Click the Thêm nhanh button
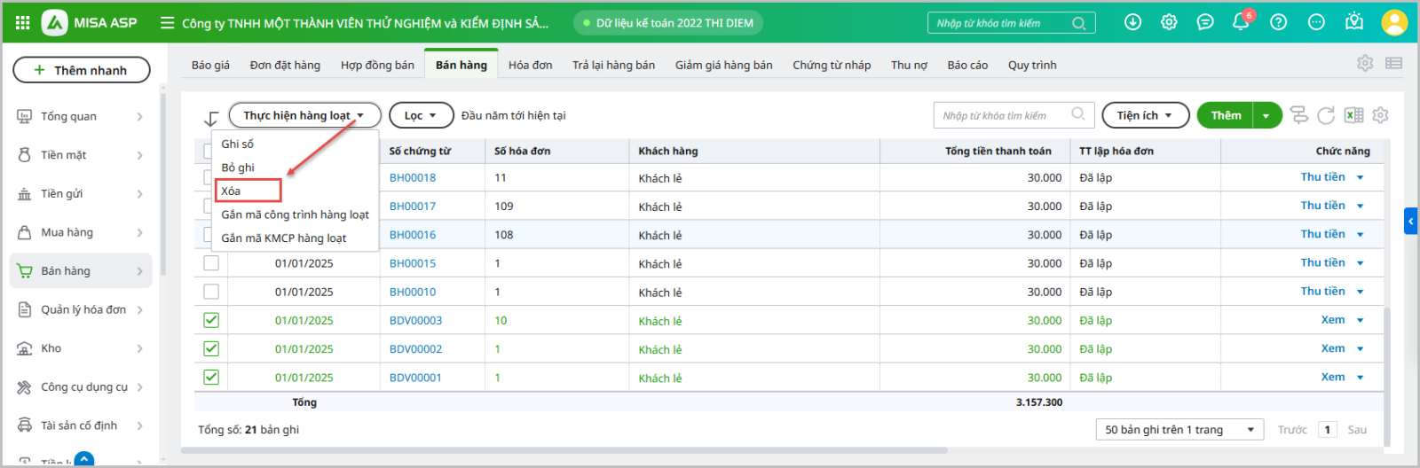1420x468 pixels. pos(82,70)
